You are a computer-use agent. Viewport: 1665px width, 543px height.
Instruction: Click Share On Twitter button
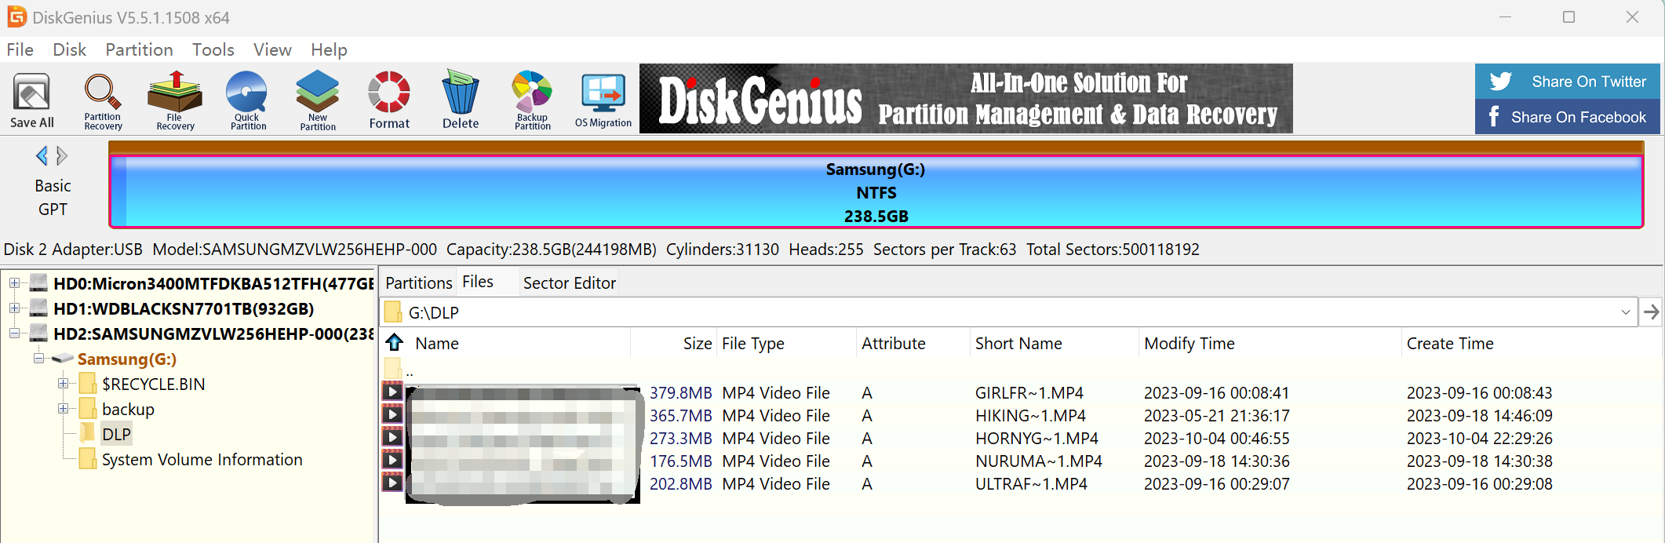(1567, 82)
